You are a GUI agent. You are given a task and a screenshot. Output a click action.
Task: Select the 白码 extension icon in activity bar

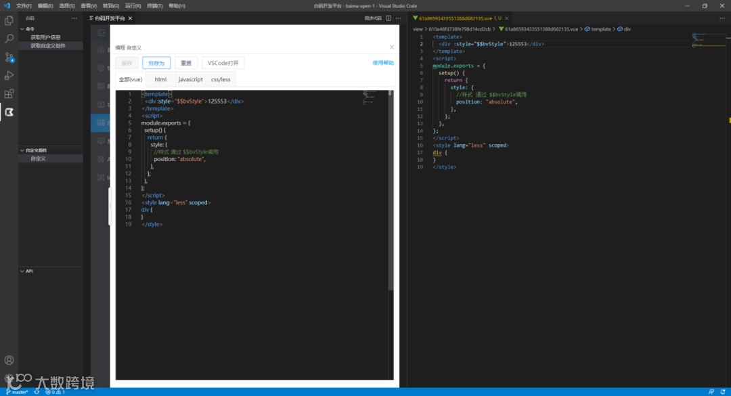(9, 112)
